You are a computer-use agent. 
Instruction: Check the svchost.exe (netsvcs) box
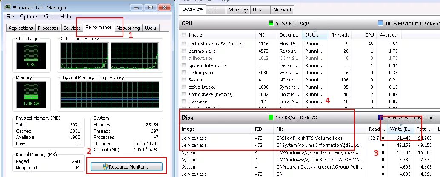coord(183,94)
